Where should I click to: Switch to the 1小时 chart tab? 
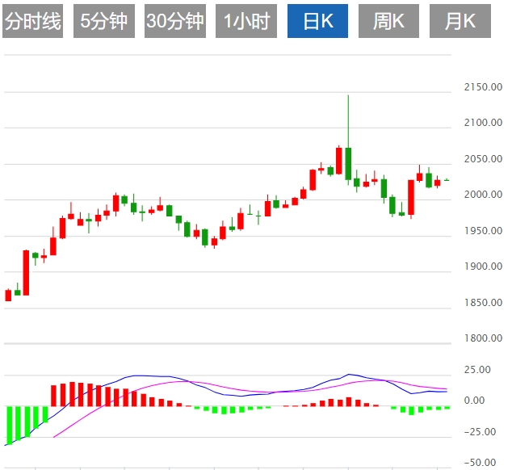click(246, 21)
